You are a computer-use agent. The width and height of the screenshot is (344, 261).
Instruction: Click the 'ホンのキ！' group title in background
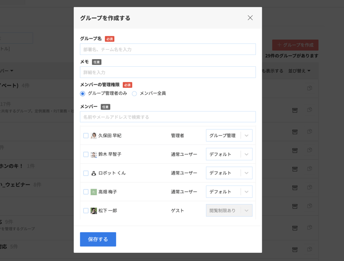coord(11,166)
